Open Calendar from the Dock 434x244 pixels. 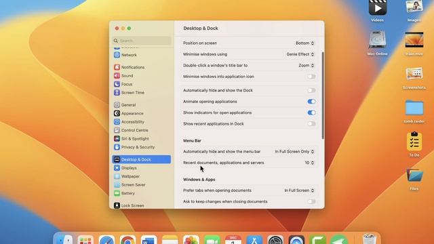coord(233,239)
